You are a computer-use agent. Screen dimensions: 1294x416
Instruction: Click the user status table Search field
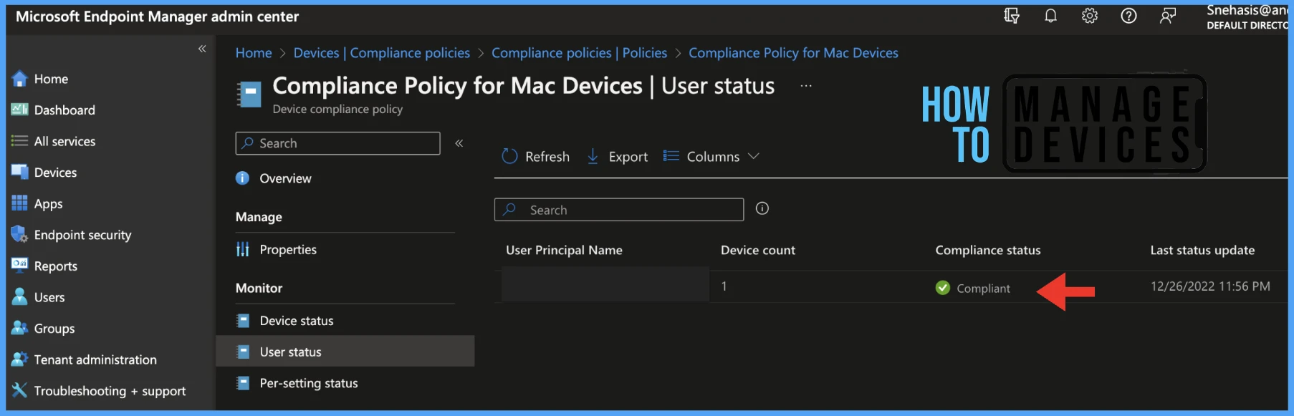[619, 210]
